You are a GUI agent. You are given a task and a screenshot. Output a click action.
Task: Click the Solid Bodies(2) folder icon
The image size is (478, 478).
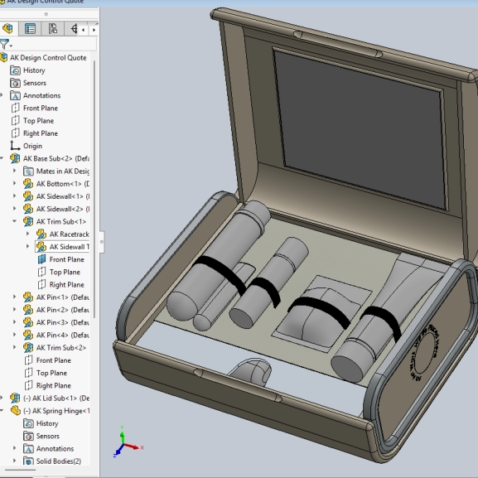28,461
